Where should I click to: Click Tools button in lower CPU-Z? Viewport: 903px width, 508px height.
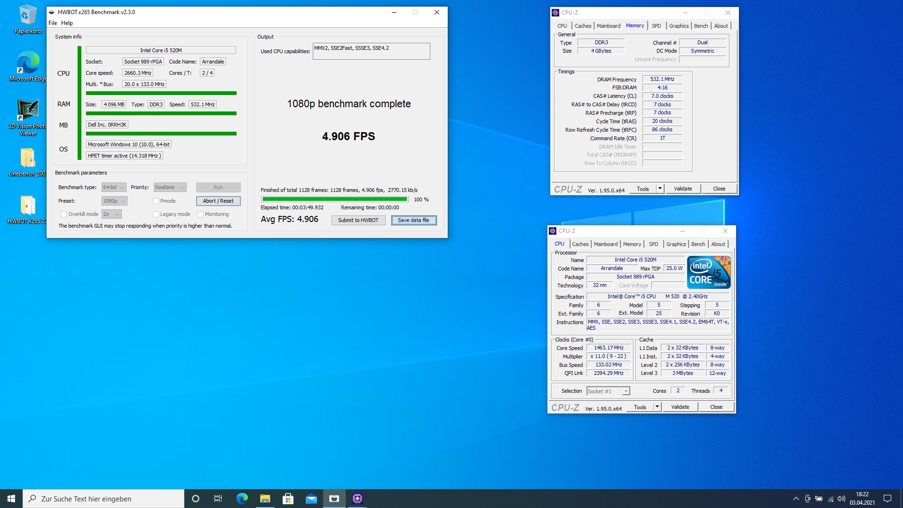[x=640, y=407]
